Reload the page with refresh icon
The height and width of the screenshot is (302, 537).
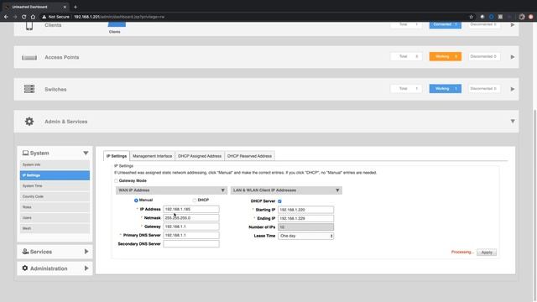point(24,17)
